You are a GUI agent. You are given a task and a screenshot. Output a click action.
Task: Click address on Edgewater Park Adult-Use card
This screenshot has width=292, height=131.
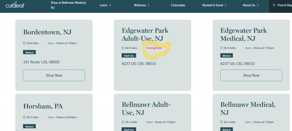pyautogui.click(x=139, y=64)
